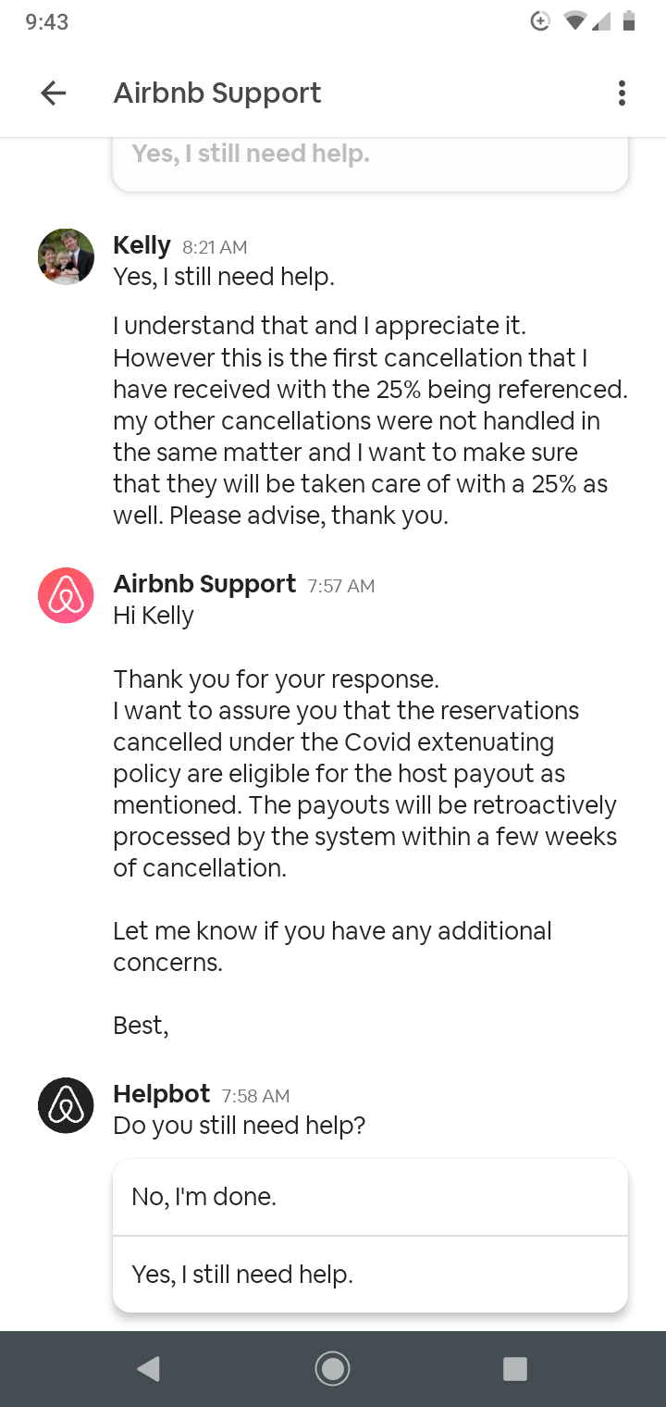
Task: Tap Kelly's profile photo avatar
Action: (66, 256)
